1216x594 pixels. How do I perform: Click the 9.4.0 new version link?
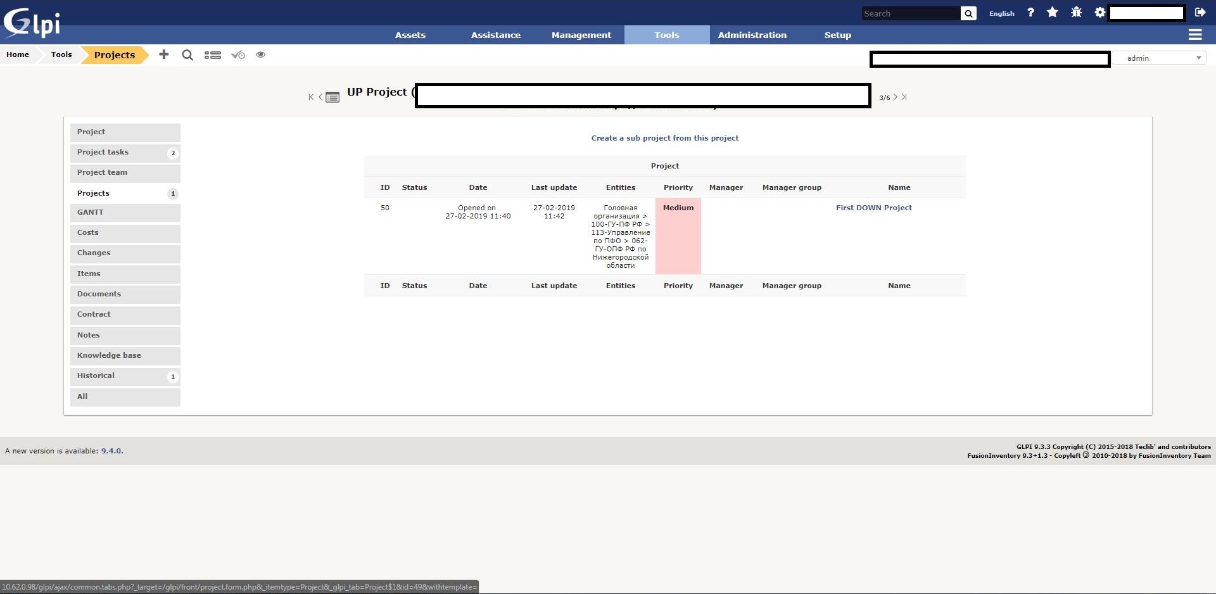click(x=111, y=451)
